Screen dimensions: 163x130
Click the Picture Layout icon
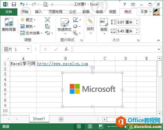[75, 33]
